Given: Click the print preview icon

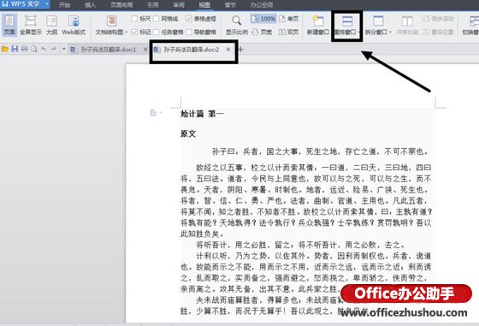Looking at the screenshot, I should click(x=34, y=49).
